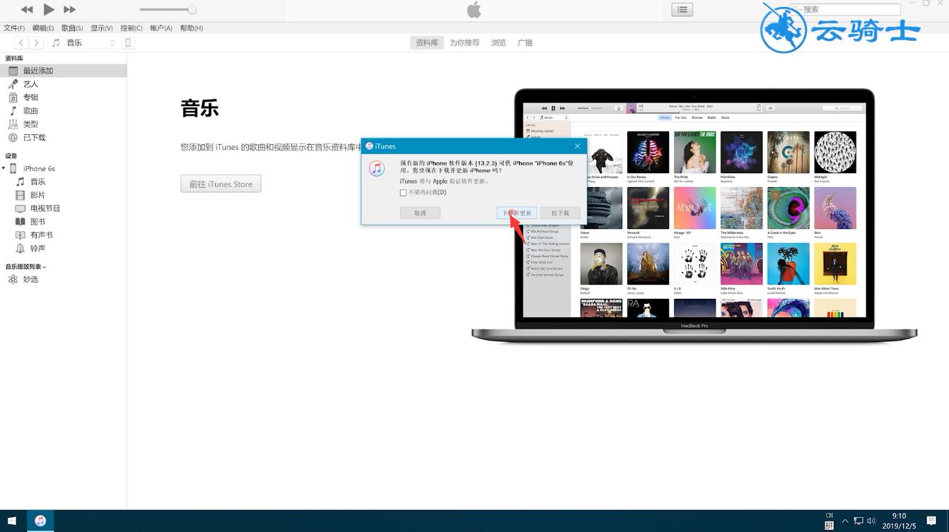949x532 pixels.
Task: Start playback with the play button
Action: (x=49, y=9)
